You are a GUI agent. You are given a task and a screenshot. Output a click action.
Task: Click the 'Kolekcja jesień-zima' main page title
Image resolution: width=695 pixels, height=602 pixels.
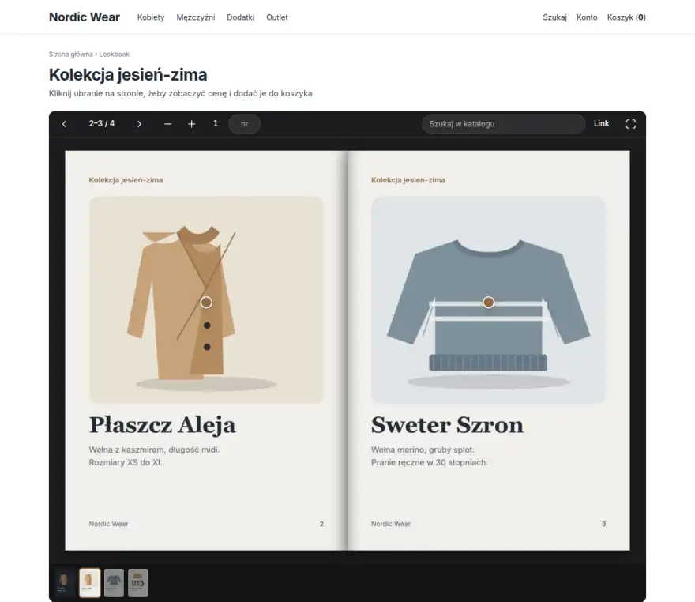[x=128, y=74]
